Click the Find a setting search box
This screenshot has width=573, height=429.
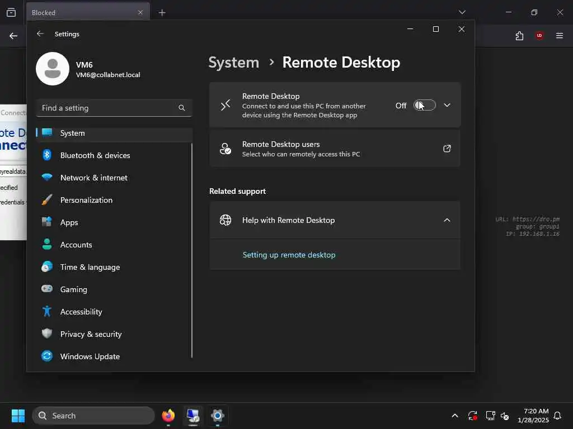pyautogui.click(x=114, y=108)
